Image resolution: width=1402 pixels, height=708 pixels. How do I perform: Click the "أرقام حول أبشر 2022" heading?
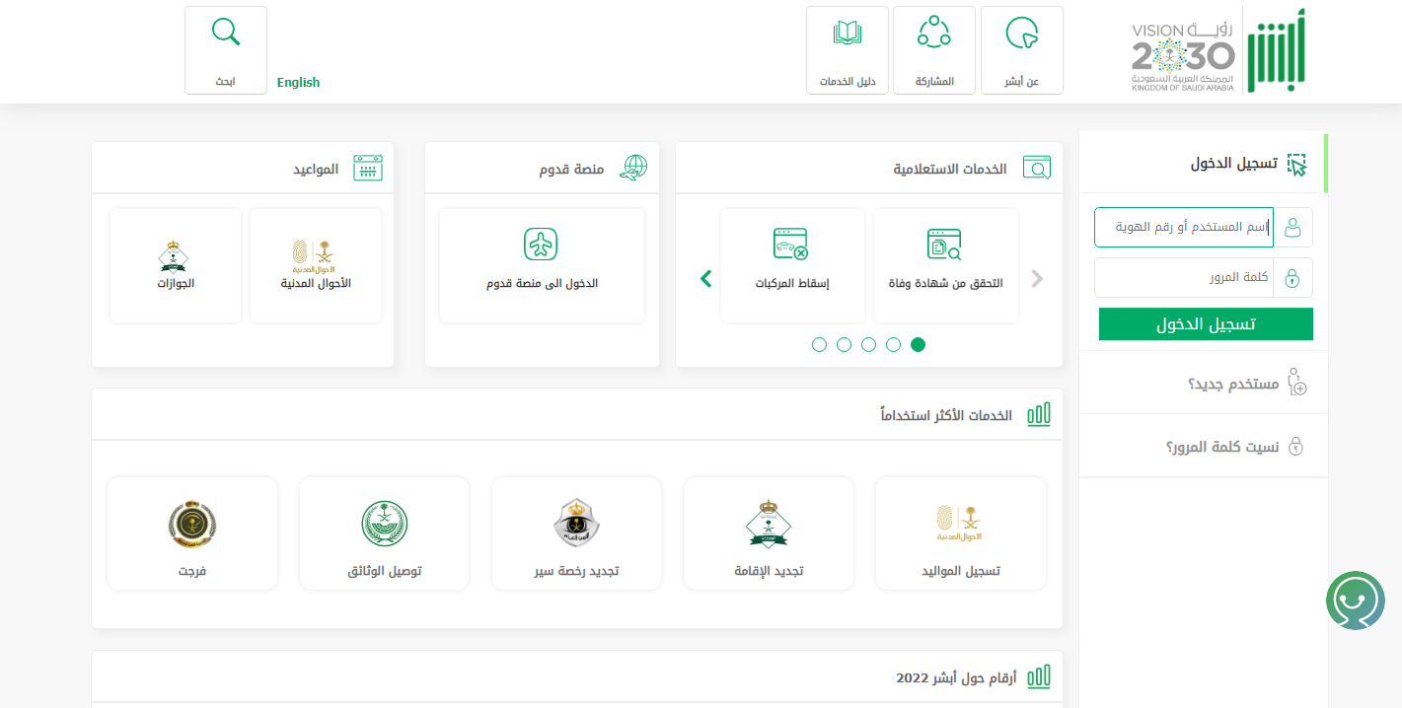(957, 677)
